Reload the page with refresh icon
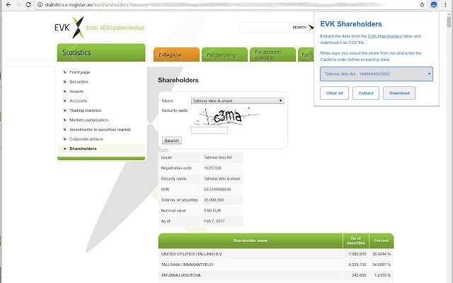 28,5
